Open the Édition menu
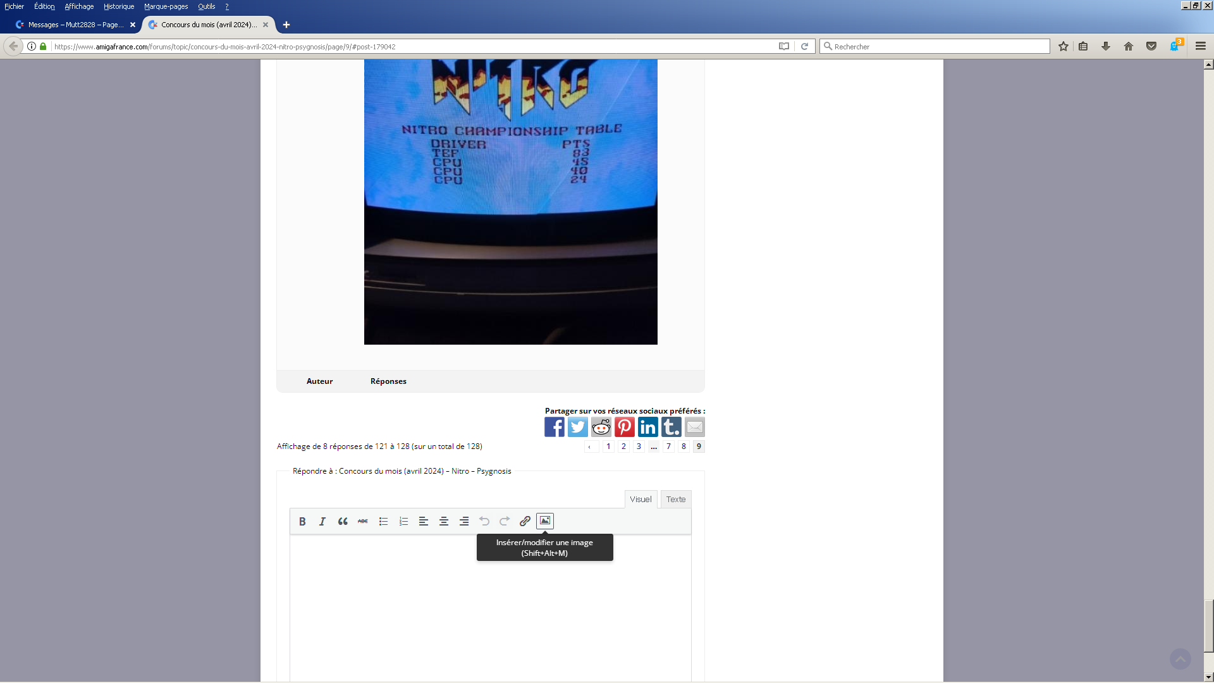 point(44,6)
